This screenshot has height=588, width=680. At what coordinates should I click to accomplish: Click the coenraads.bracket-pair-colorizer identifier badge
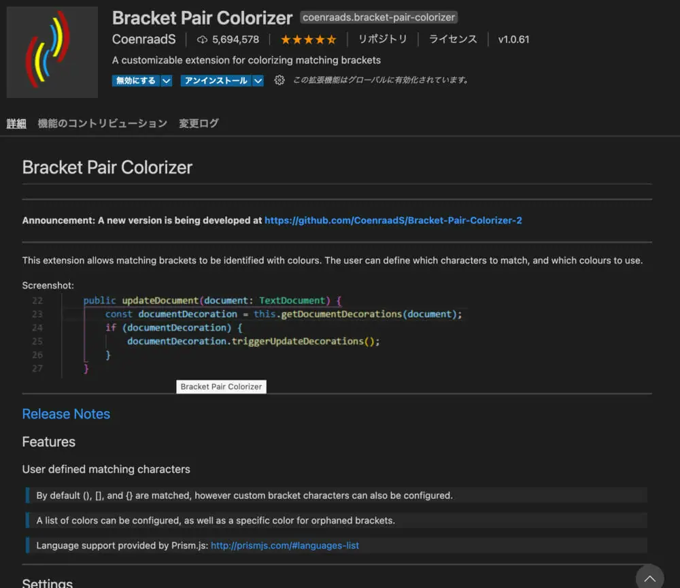379,18
